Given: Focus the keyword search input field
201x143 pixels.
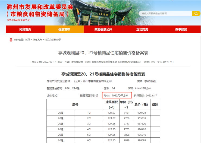Looking at the screenshot, I should [165, 14].
